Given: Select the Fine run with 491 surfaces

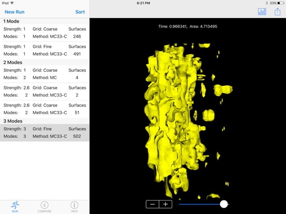Looking at the screenshot, I should tap(45, 51).
